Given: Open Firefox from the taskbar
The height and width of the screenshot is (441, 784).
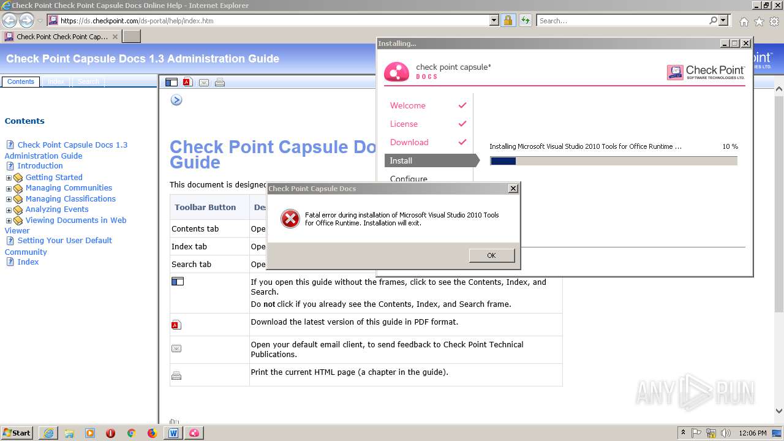Looking at the screenshot, I should (x=152, y=433).
